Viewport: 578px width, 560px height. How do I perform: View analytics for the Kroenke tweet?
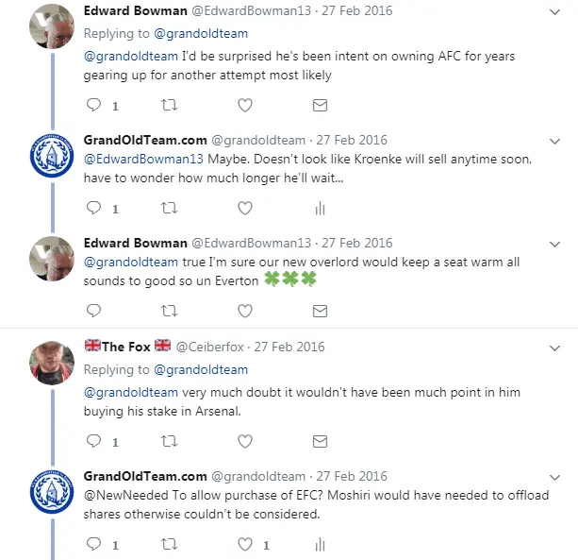320,208
